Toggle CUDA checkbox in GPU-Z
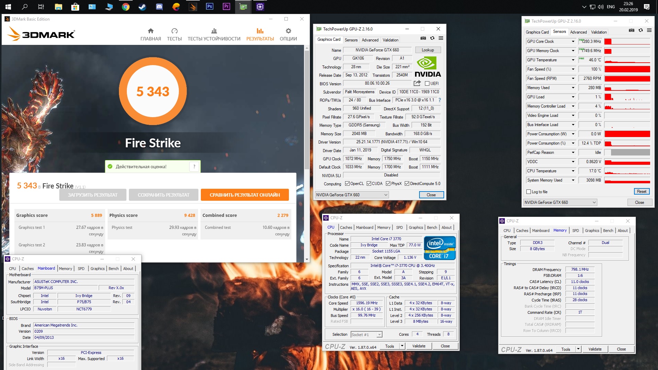This screenshot has width=658, height=370. click(369, 184)
